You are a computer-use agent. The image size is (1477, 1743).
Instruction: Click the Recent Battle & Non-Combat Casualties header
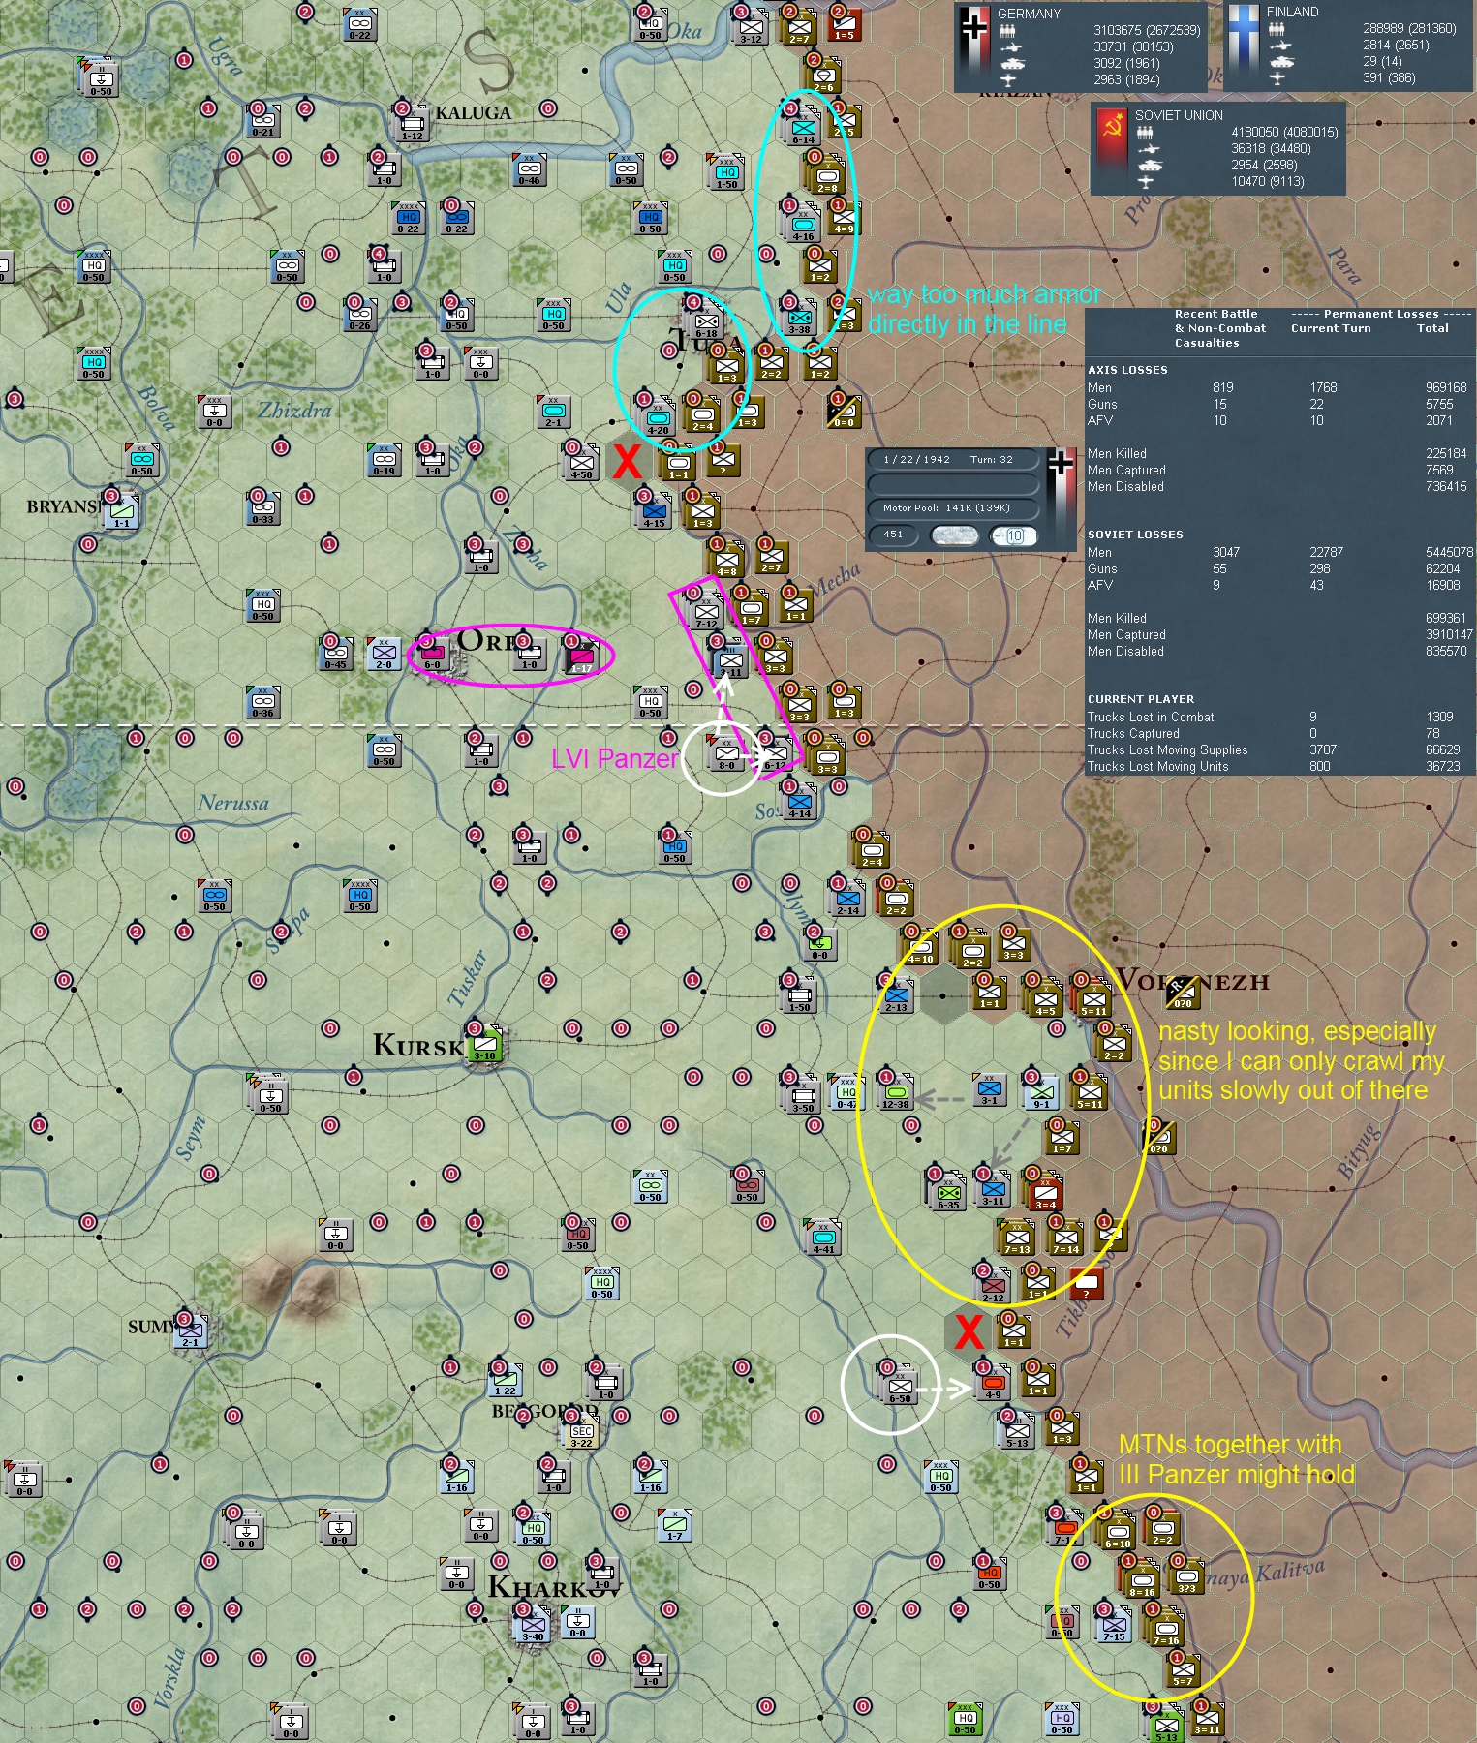click(1220, 328)
